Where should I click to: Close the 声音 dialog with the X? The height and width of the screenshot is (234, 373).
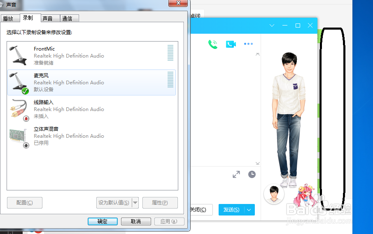178,3
